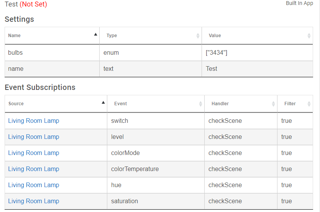Click the Handler column header text
This screenshot has width=320, height=212.
(220, 104)
